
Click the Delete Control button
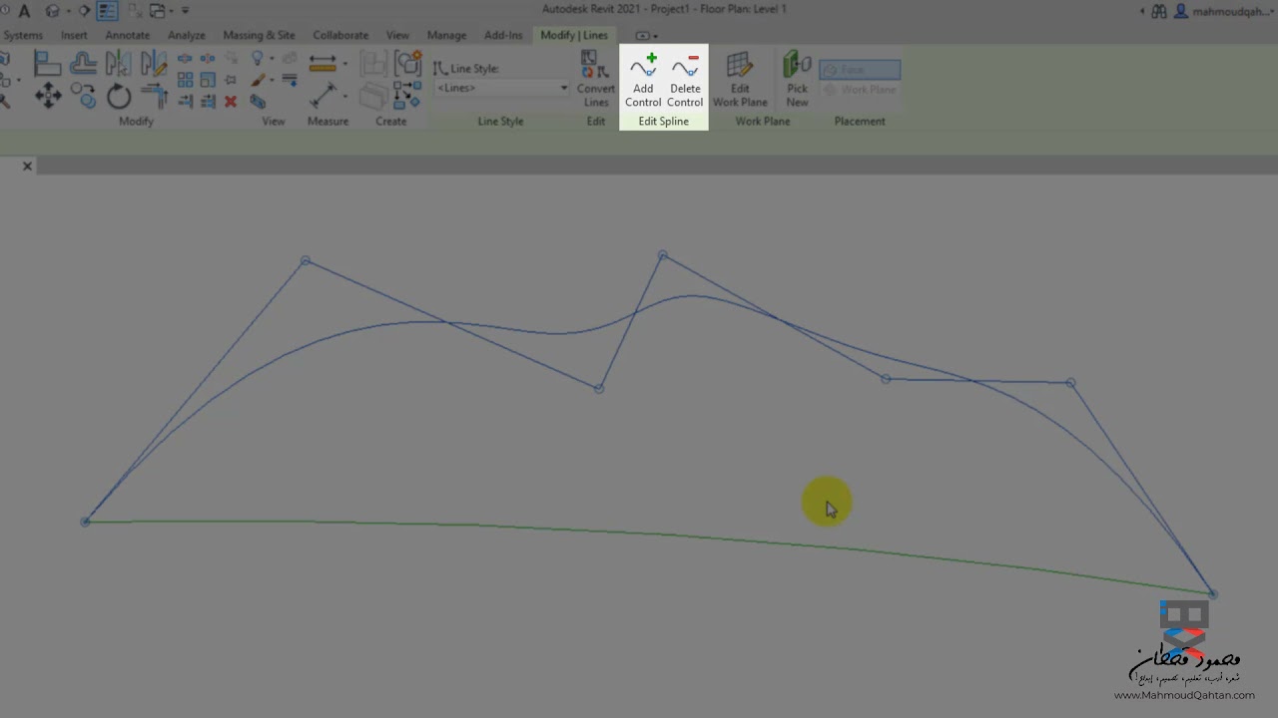(685, 80)
